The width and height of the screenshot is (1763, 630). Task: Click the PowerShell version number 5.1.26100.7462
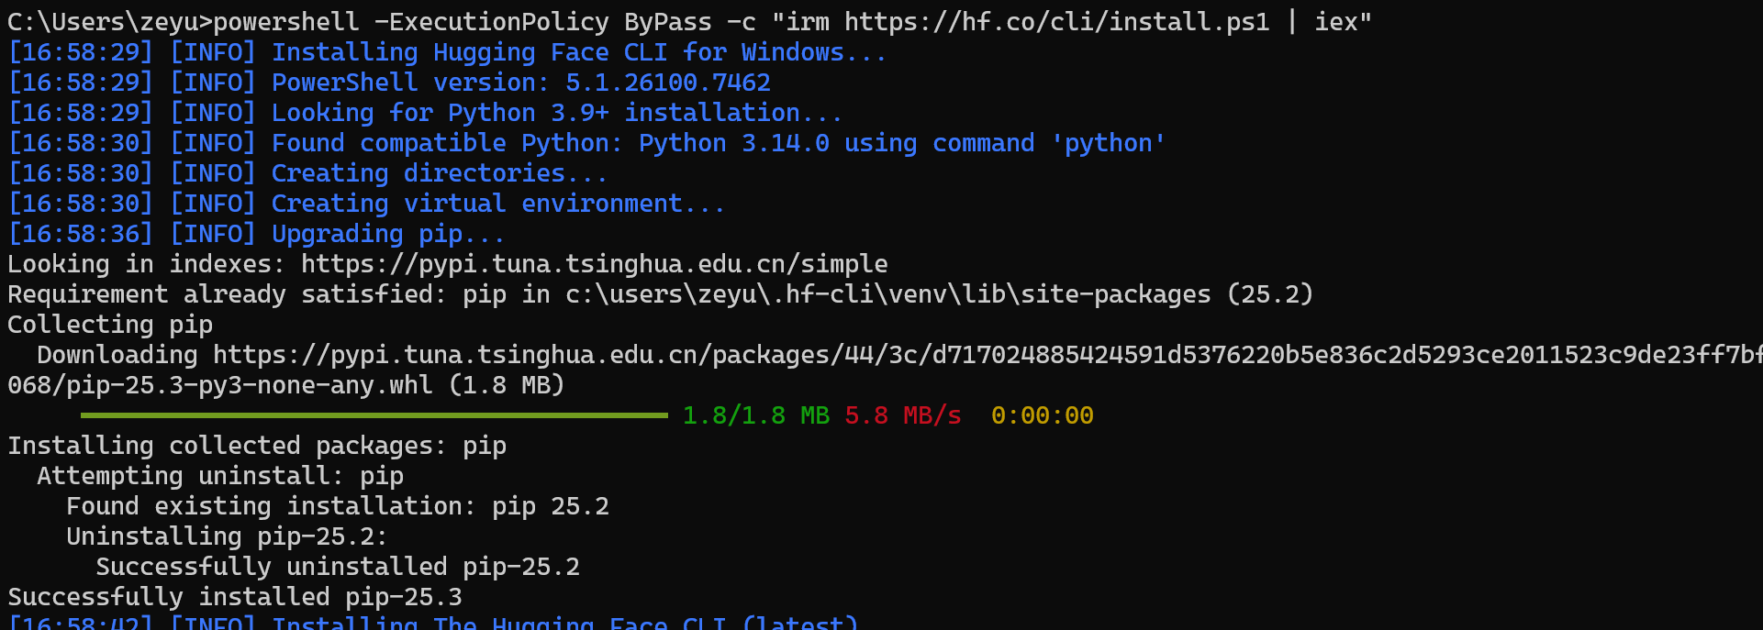coord(667,83)
